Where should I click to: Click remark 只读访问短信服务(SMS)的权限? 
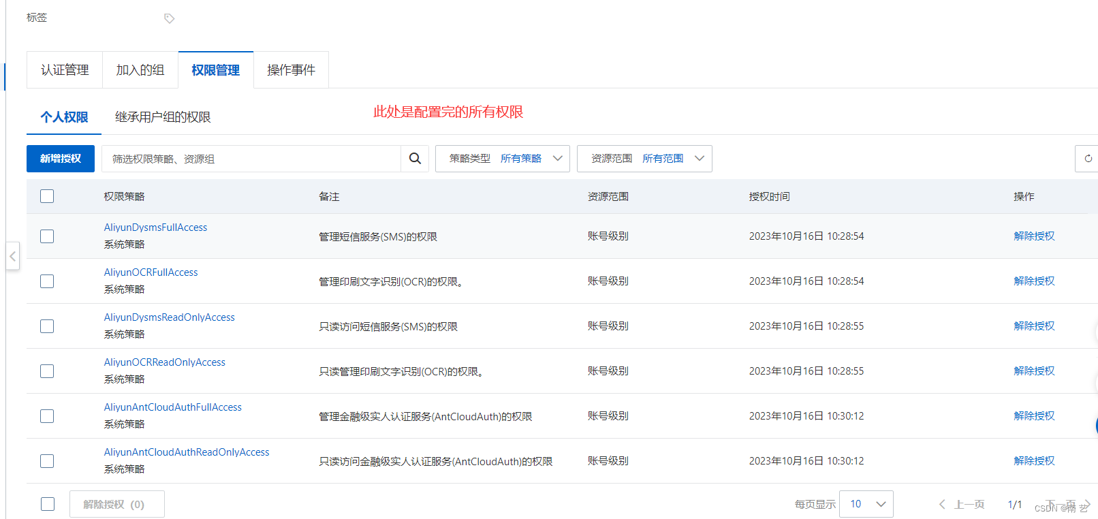pos(388,326)
